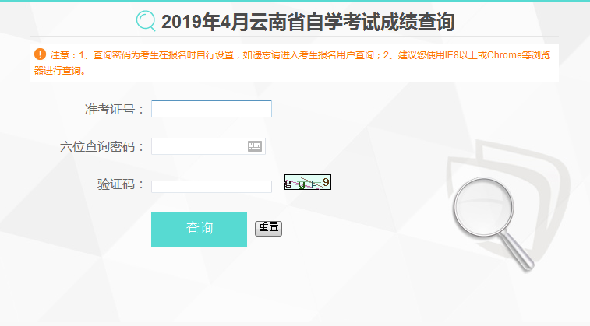
Task: Click the word Chrome in the notice
Action: 504,55
